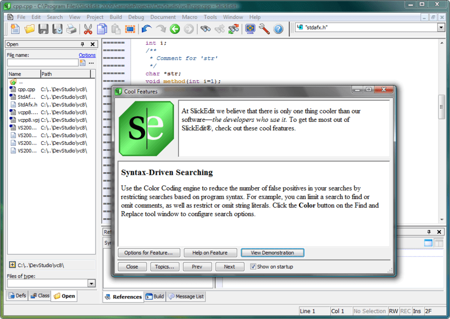Click the grayed Forward navigation icon
The width and height of the screenshot is (450, 319).
tap(188, 29)
